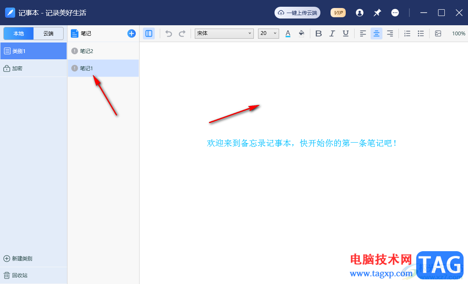The image size is (468, 284).
Task: Click the welcome text in the editor
Action: coord(302,143)
